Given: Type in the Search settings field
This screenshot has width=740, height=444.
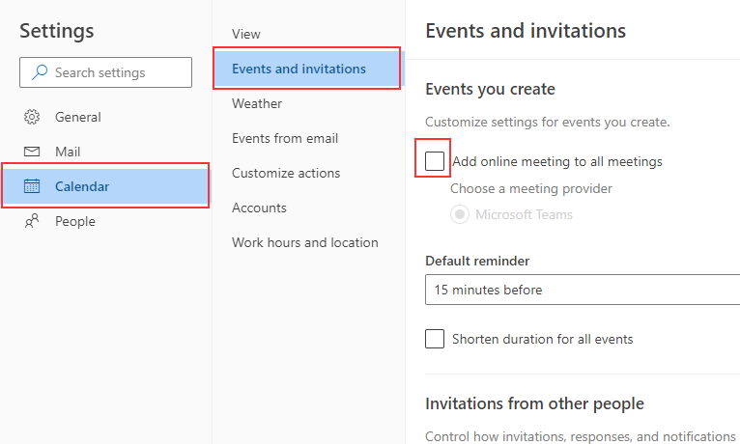Looking at the screenshot, I should tap(116, 72).
